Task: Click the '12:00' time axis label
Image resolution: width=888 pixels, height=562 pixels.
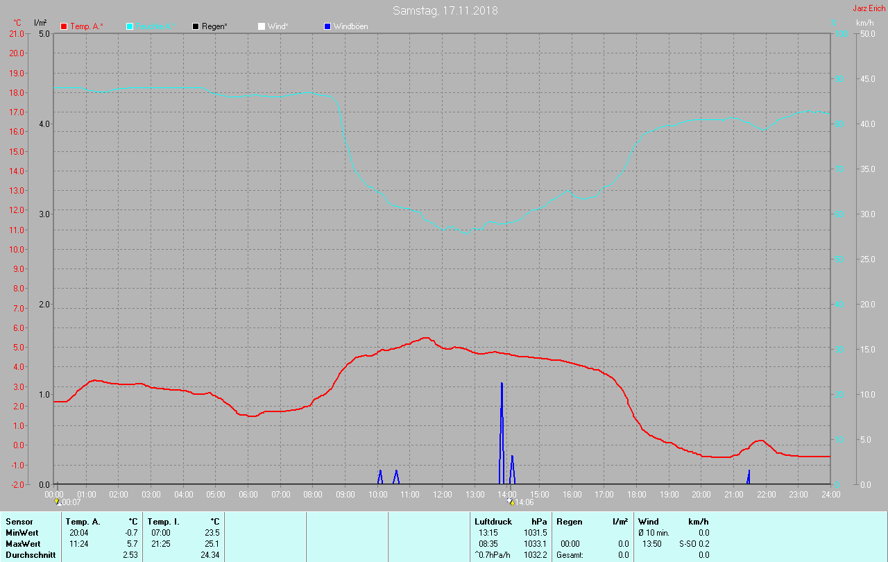Action: 443,495
